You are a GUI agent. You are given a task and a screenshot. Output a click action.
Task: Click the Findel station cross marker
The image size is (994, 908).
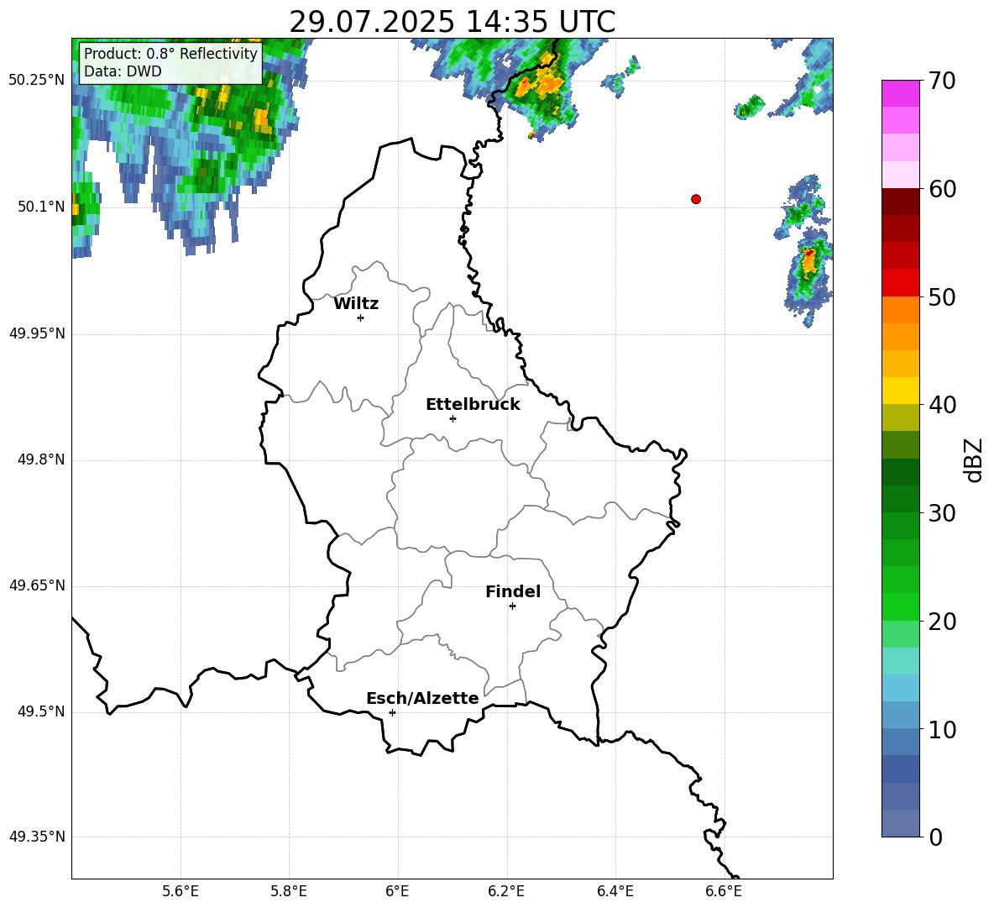tap(512, 606)
